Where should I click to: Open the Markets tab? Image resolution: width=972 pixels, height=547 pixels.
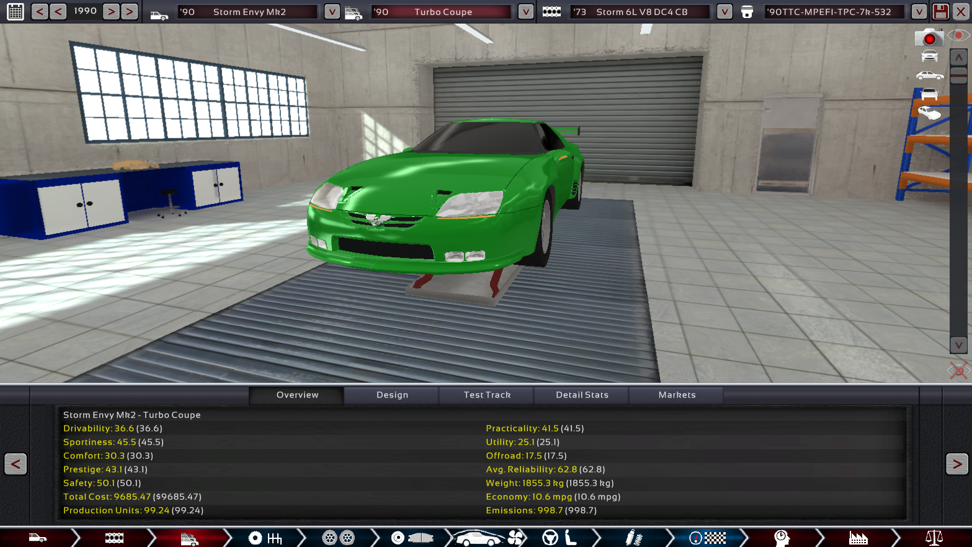pos(677,395)
